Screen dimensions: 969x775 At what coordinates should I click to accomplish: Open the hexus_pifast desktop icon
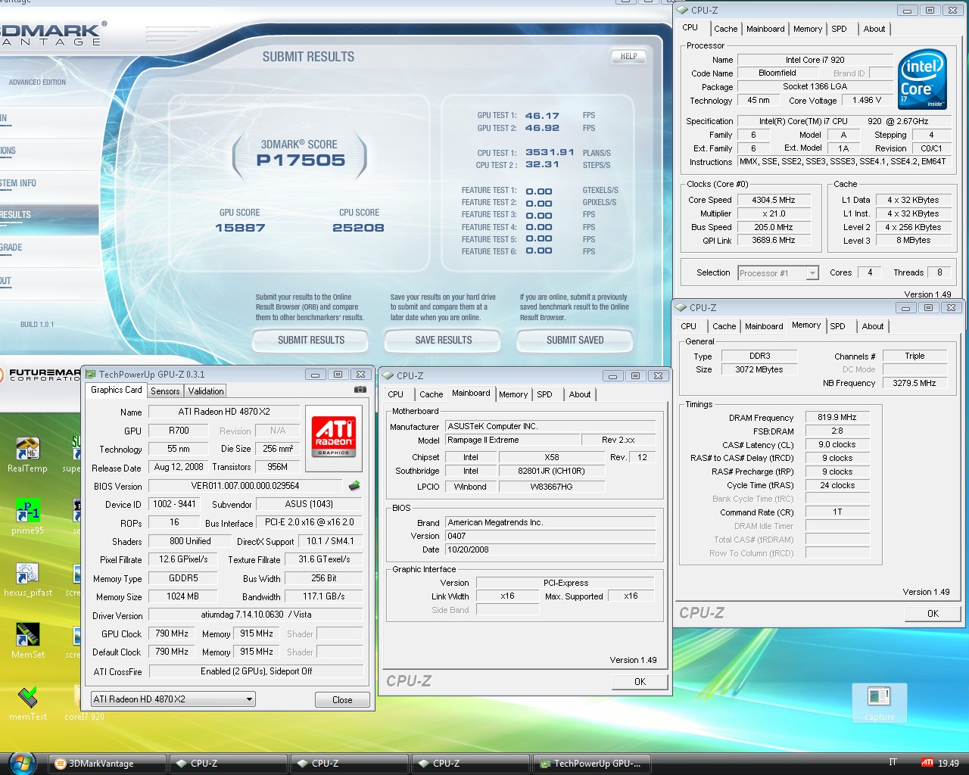point(28,580)
